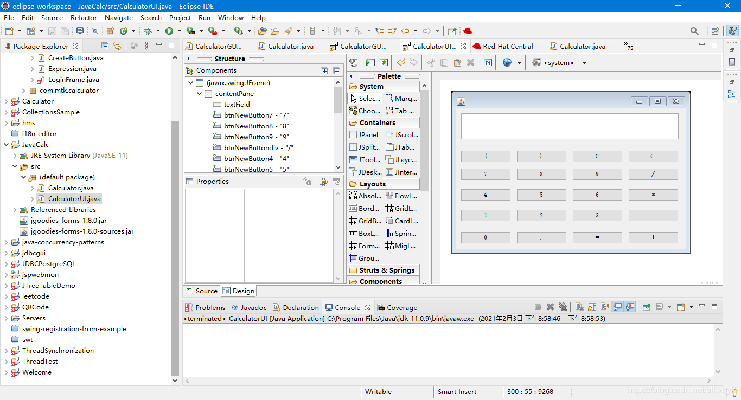Click the Debug icon in the main toolbar
The width and height of the screenshot is (741, 400).
point(148,31)
